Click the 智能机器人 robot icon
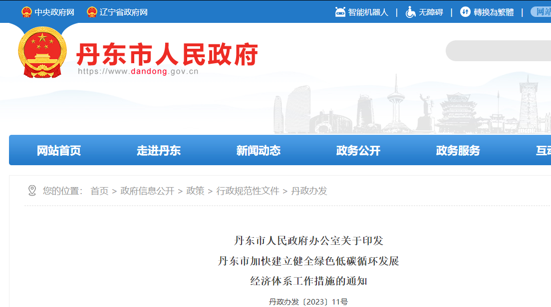Image resolution: width=551 pixels, height=307 pixels. click(x=340, y=12)
